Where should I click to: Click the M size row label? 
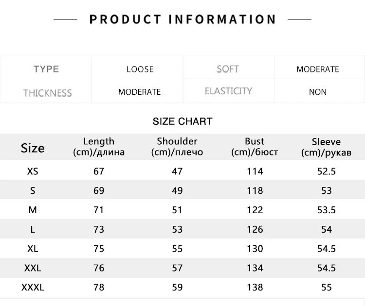coord(33,210)
